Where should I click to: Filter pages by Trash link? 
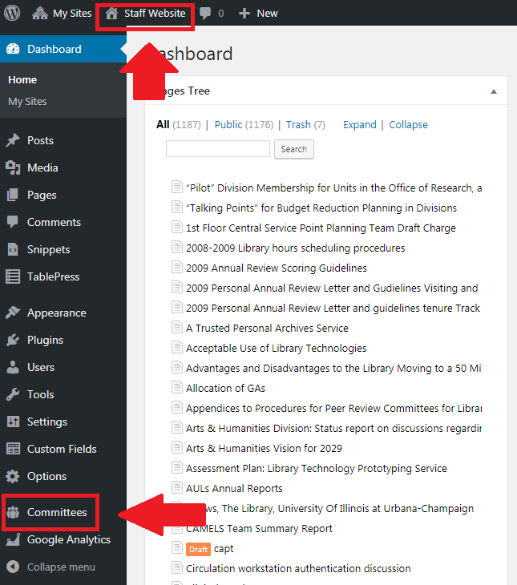click(298, 124)
